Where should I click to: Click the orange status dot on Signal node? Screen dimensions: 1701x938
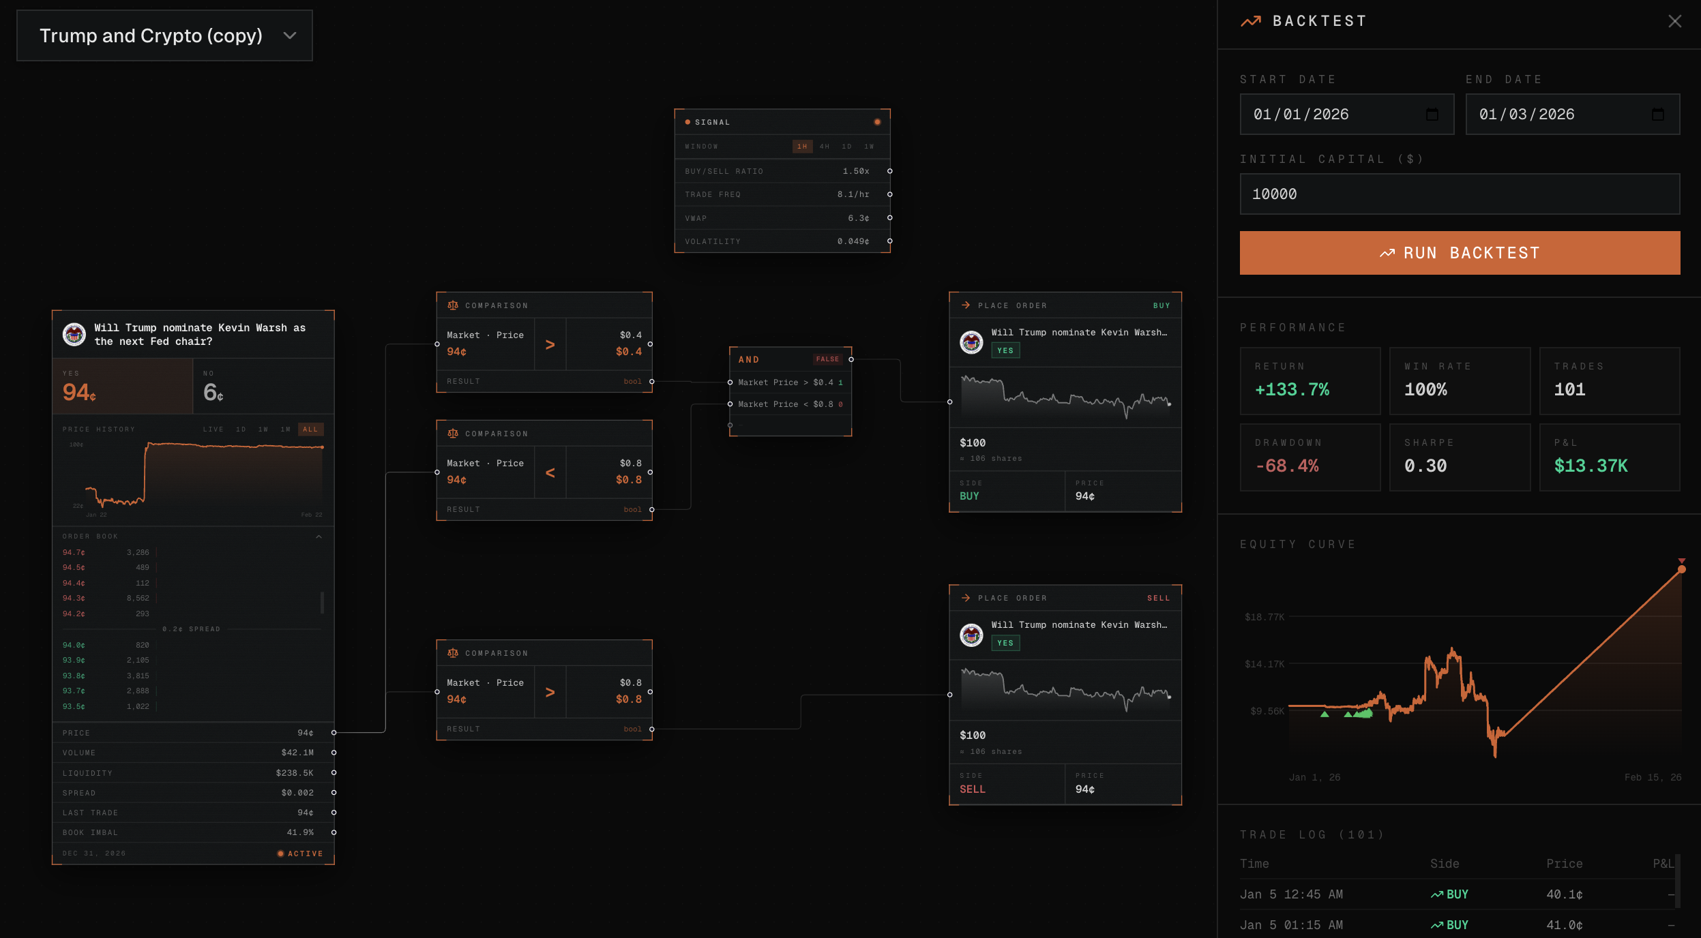877,122
